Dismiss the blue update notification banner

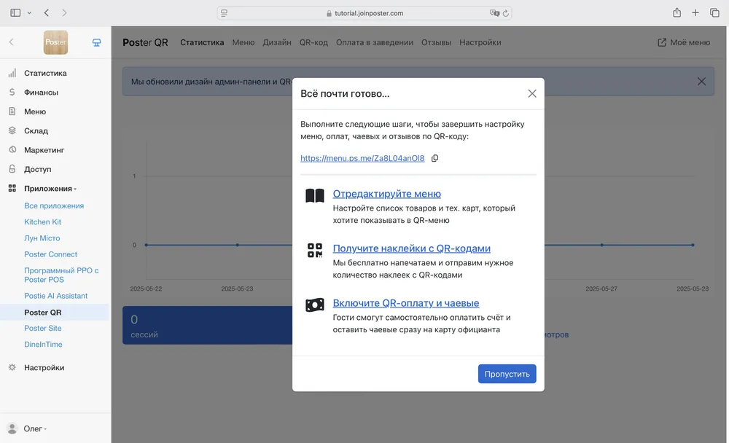pos(701,82)
